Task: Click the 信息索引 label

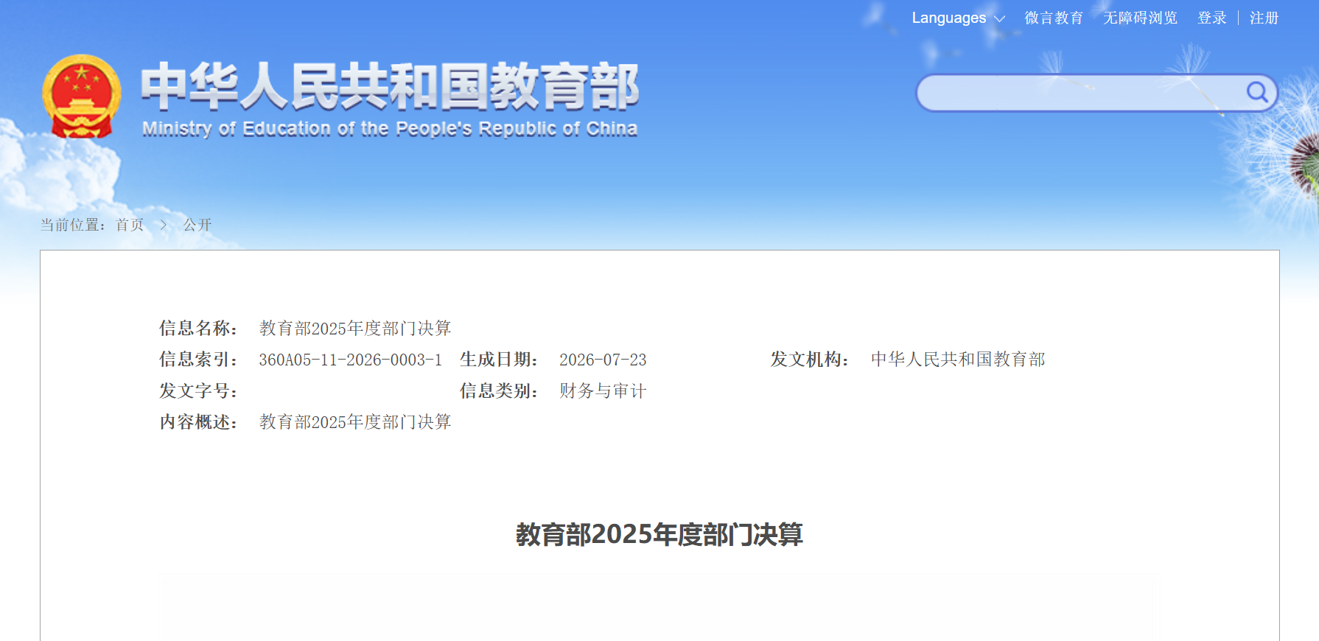Action: [x=198, y=360]
